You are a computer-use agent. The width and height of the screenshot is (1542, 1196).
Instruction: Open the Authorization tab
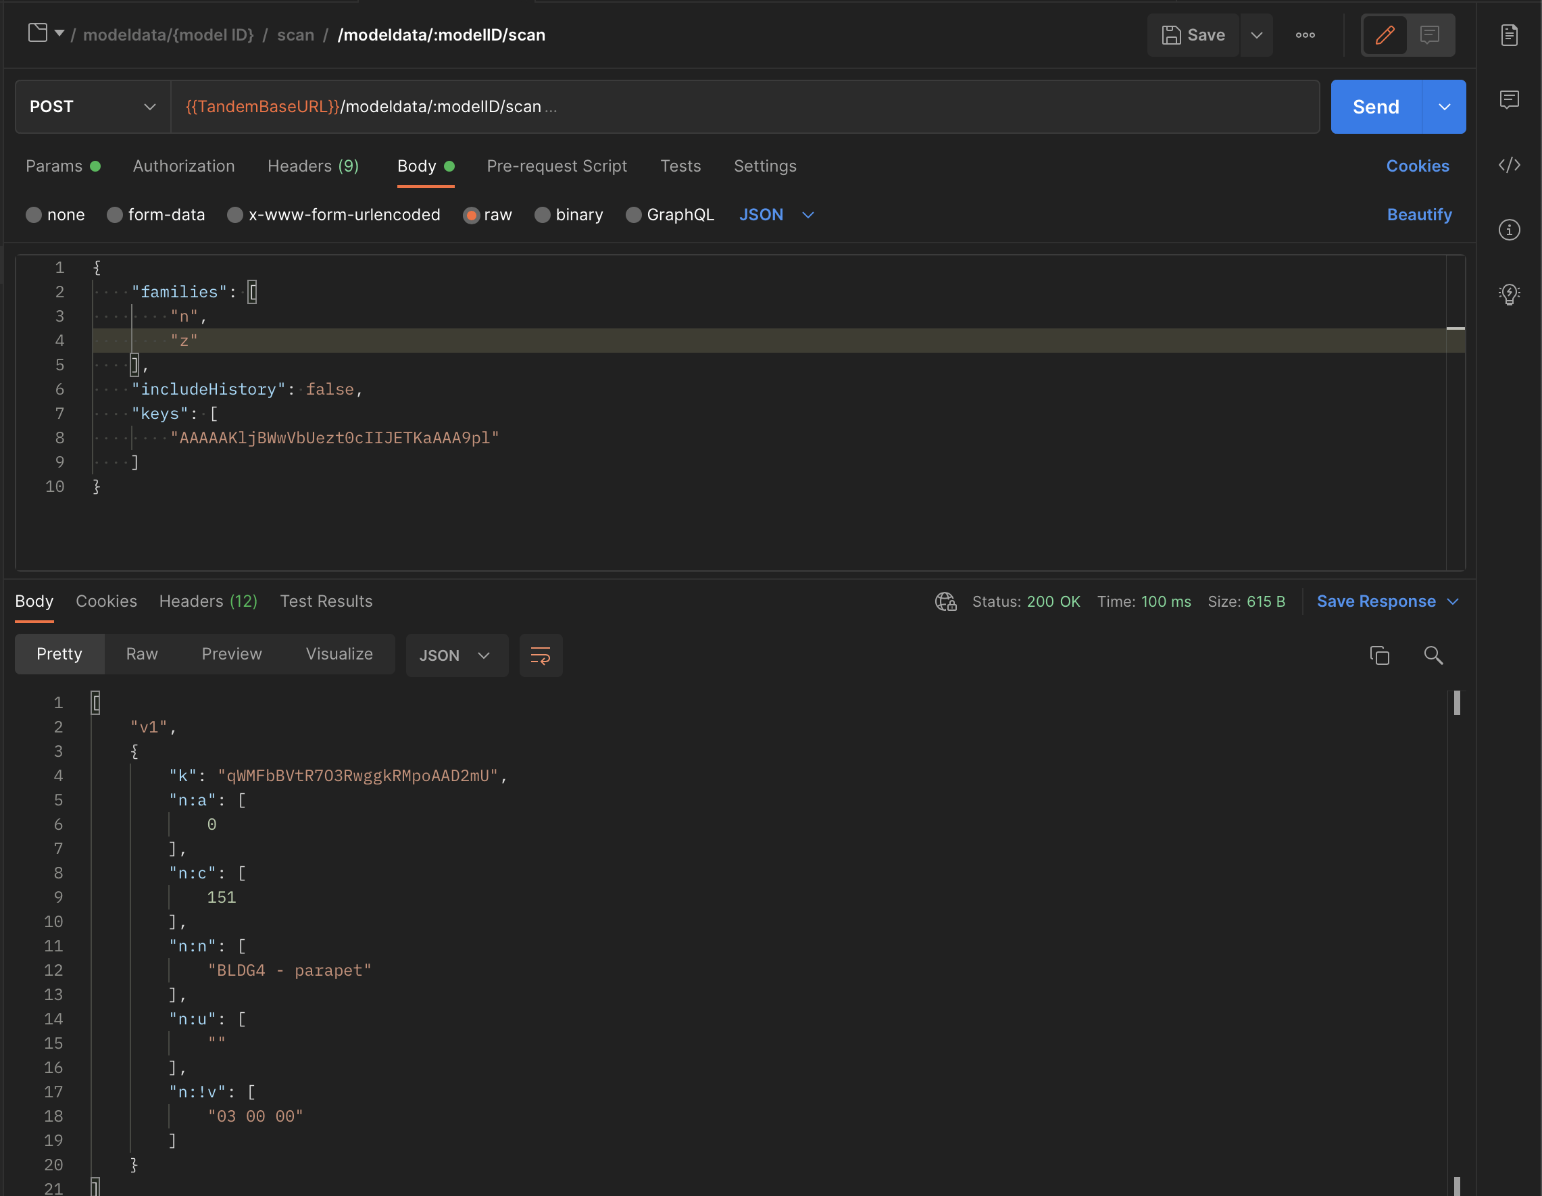(x=184, y=166)
